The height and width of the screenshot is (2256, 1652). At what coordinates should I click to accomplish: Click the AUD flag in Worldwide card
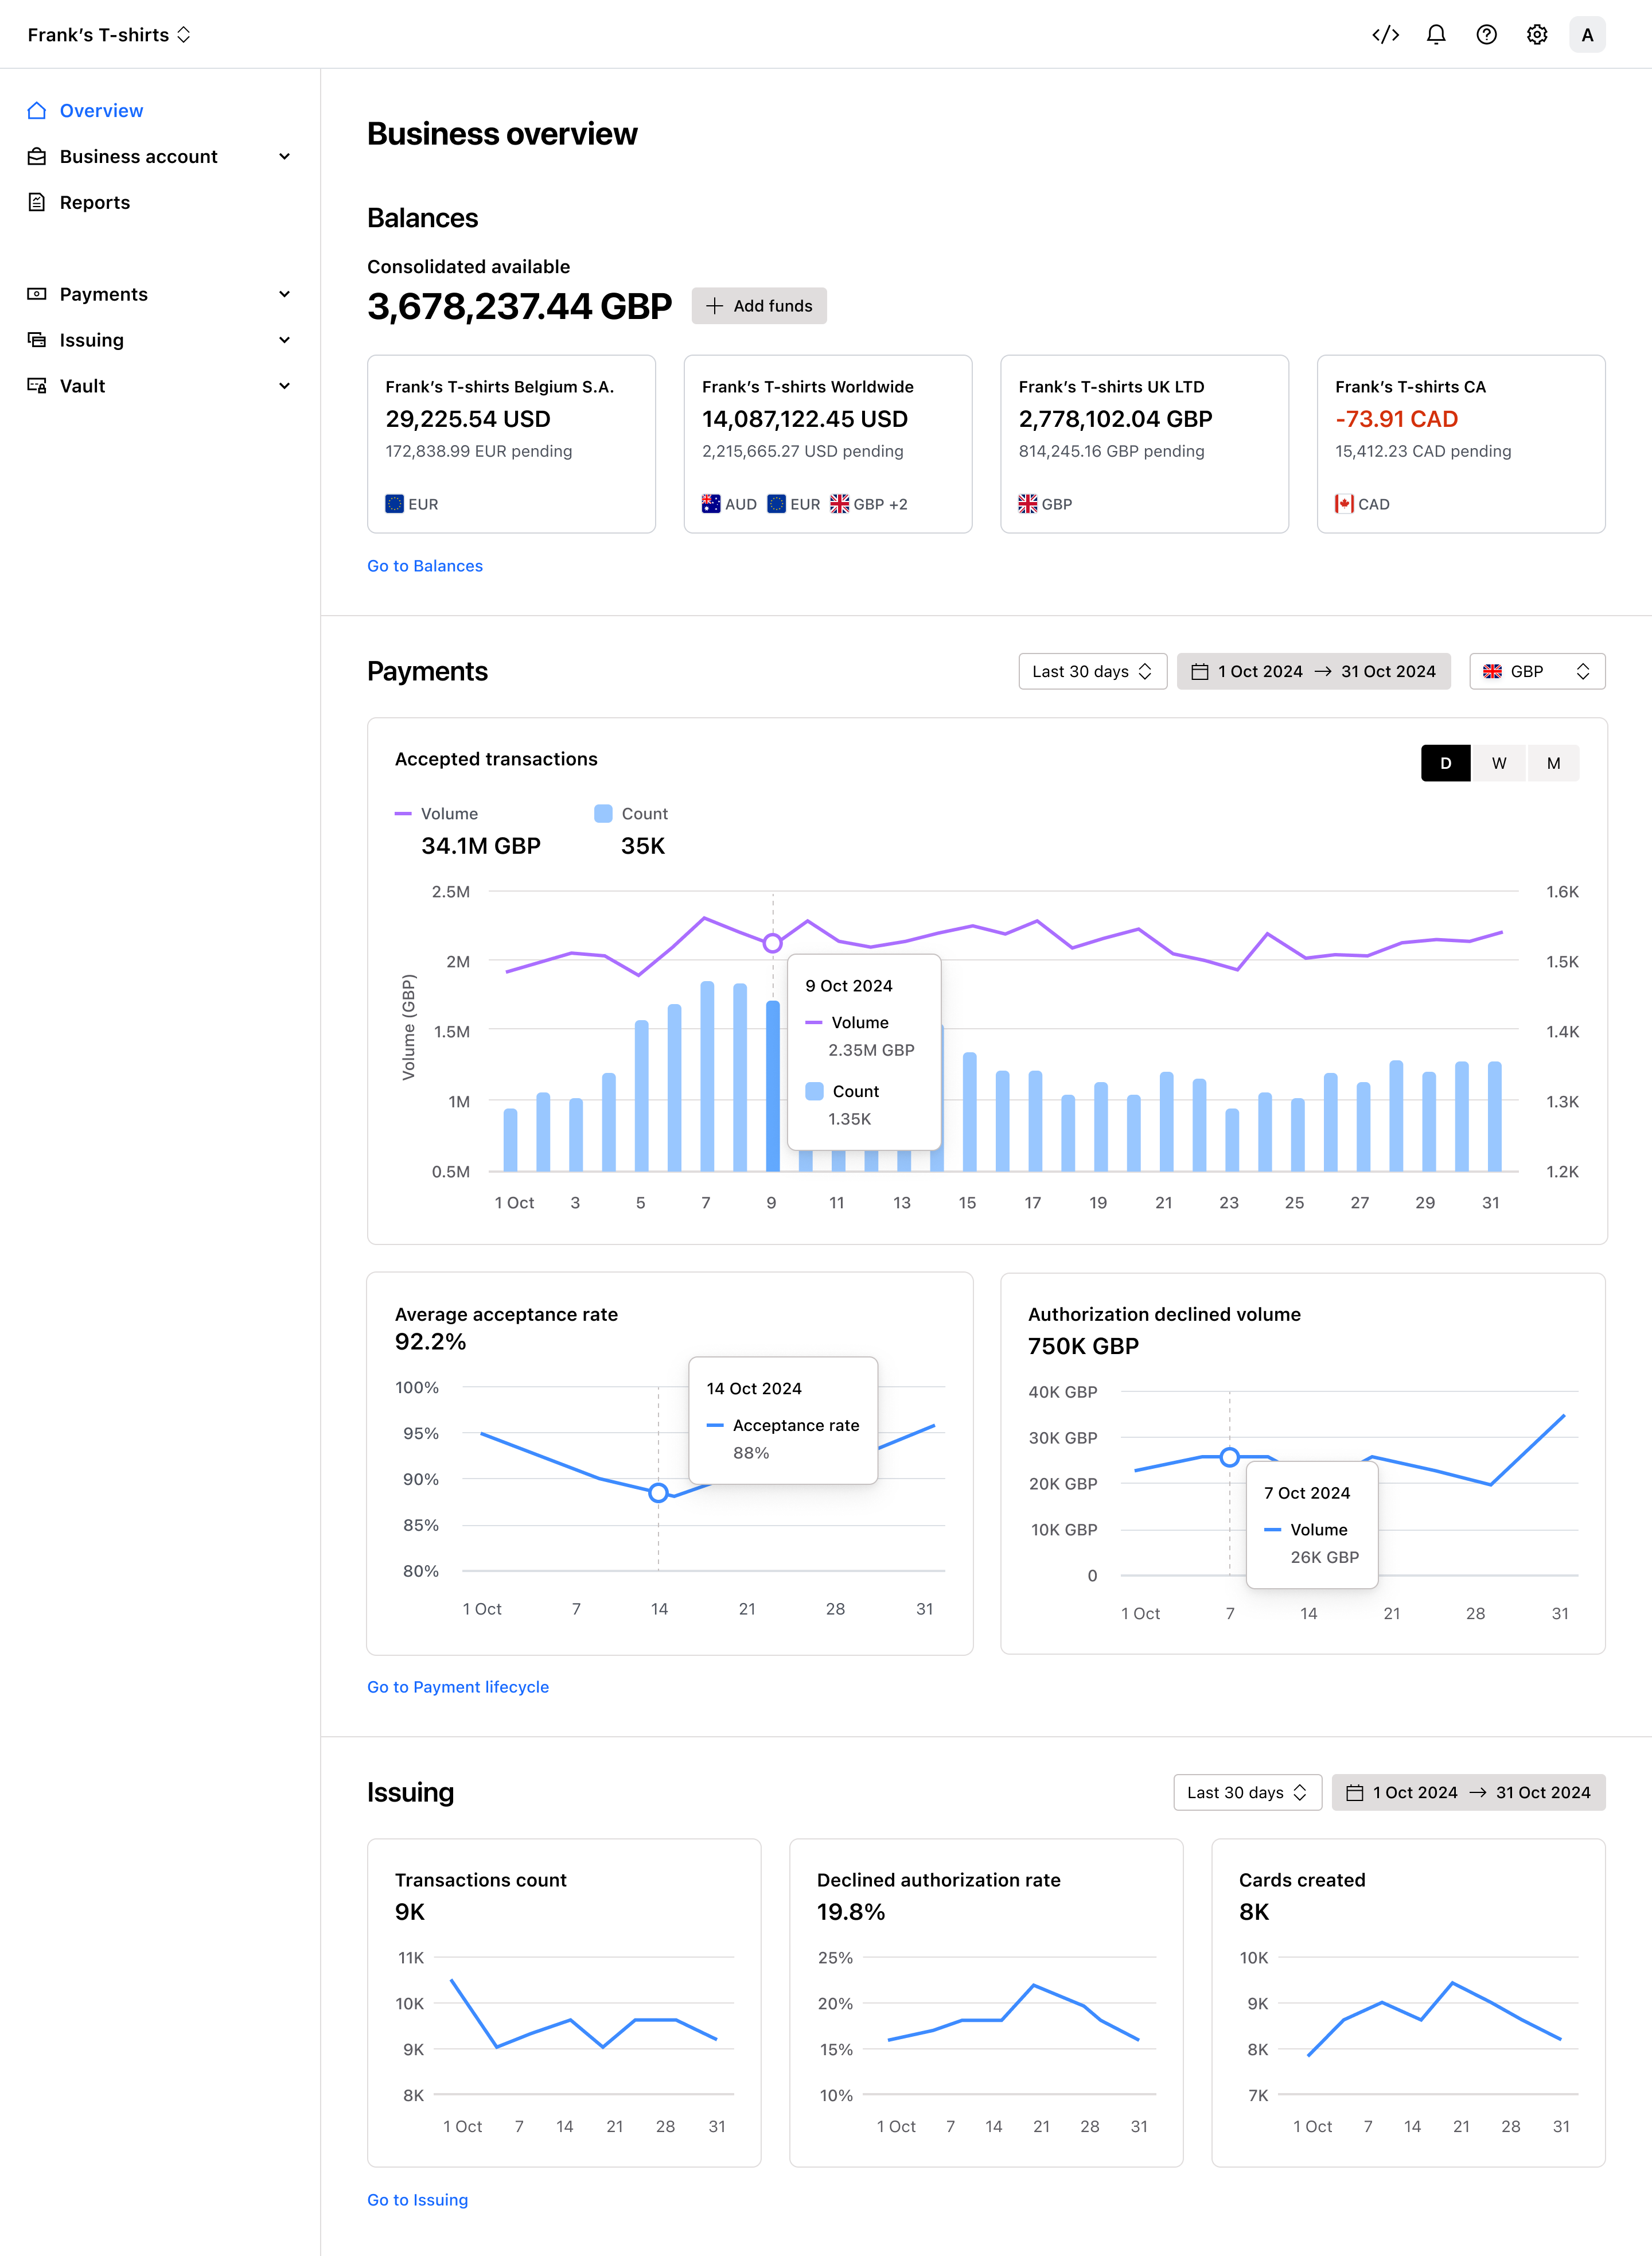[x=711, y=504]
